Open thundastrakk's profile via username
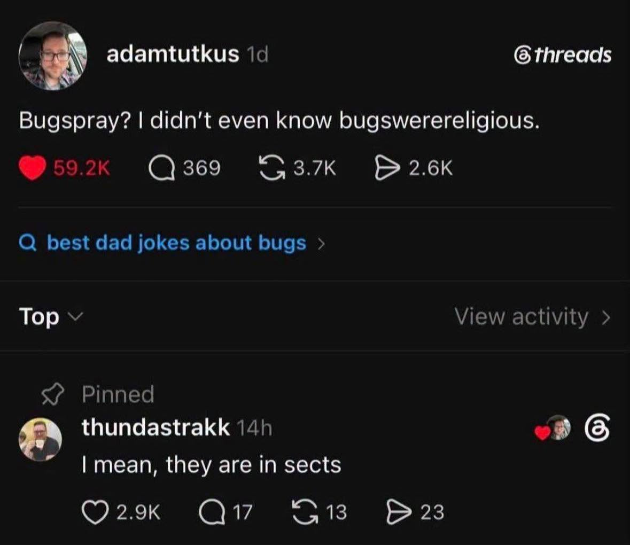 click(x=156, y=427)
